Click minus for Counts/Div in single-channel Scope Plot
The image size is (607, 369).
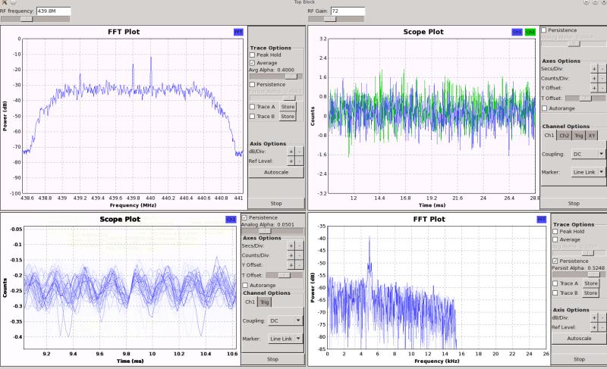coord(299,255)
